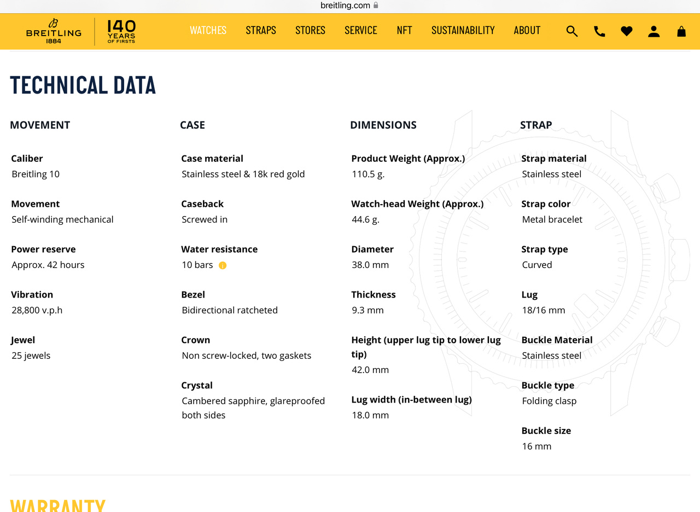Click the Warranty section heading
This screenshot has width=700, height=512.
[x=58, y=505]
